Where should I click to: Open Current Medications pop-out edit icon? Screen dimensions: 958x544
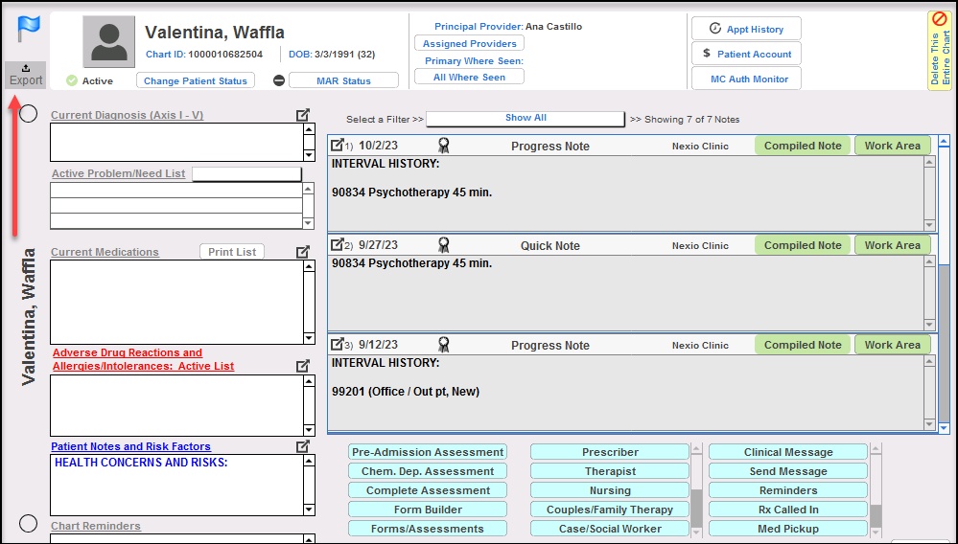pos(303,252)
